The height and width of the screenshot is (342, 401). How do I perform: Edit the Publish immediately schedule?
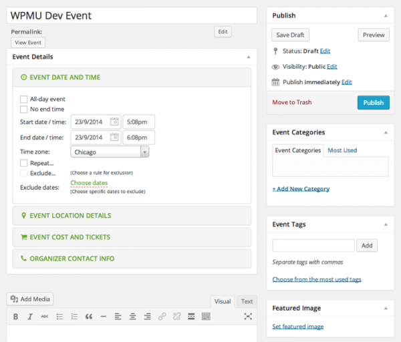[346, 82]
